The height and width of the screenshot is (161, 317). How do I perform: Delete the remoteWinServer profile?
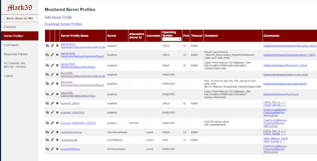point(57,149)
